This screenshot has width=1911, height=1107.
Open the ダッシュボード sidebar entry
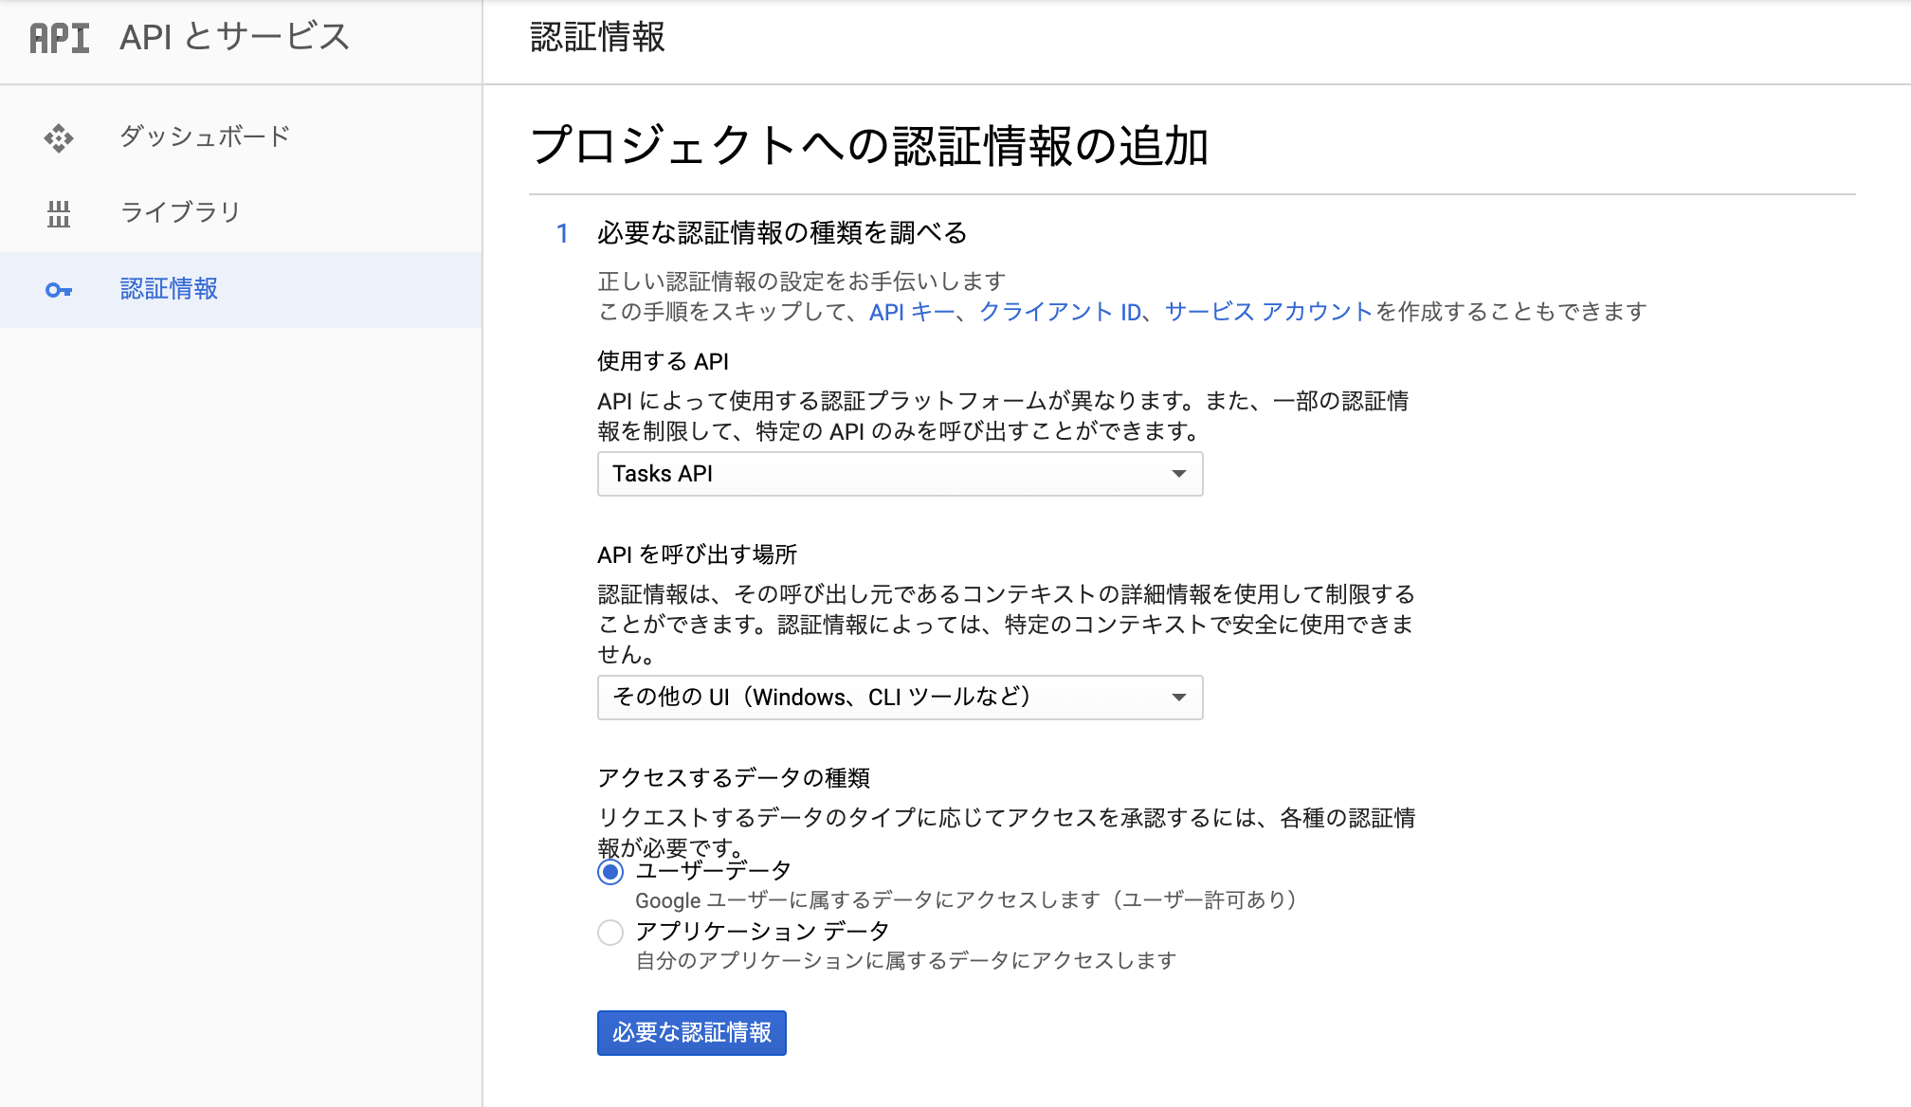(x=203, y=136)
